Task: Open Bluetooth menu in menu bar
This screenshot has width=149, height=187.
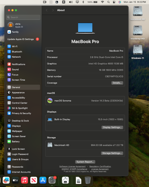Action: tap(83, 2)
